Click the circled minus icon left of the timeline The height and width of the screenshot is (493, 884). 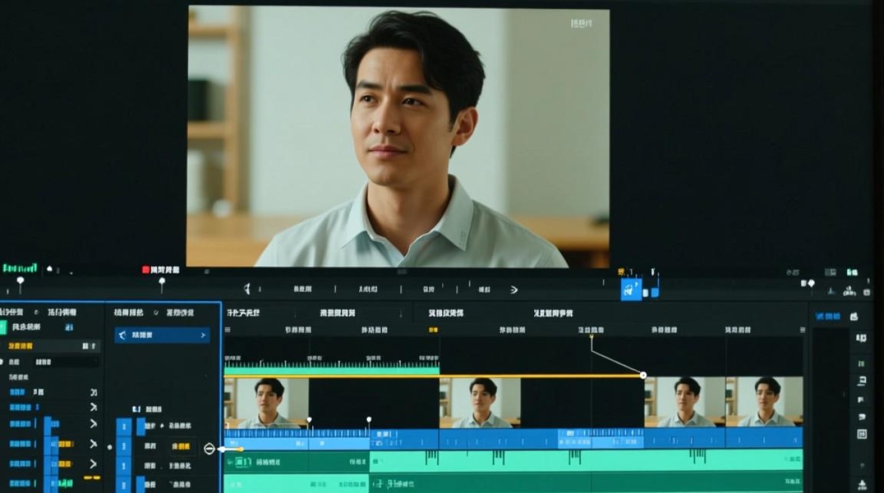[209, 449]
